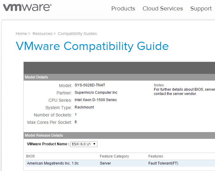Click the Number of Sockets value 1
The width and height of the screenshot is (215, 171).
point(76,115)
